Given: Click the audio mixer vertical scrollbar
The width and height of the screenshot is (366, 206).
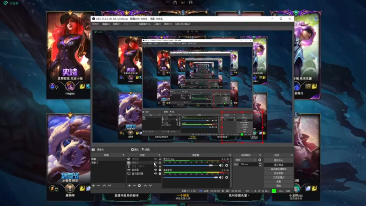Looking at the screenshot, I should tap(231, 173).
